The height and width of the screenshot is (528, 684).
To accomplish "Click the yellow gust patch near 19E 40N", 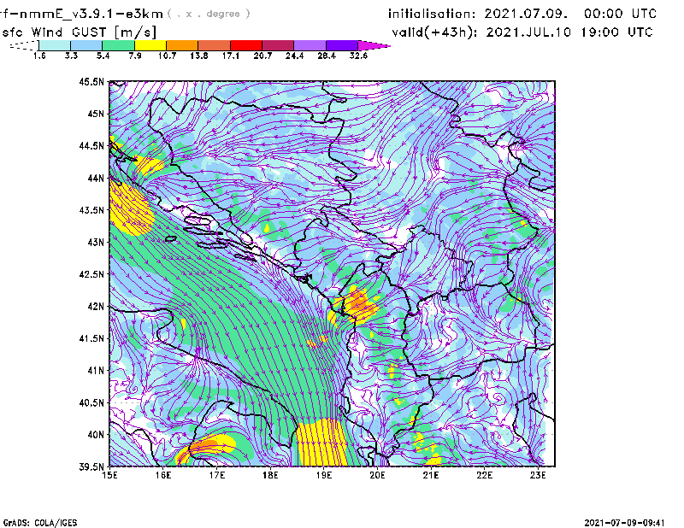I will (321, 443).
